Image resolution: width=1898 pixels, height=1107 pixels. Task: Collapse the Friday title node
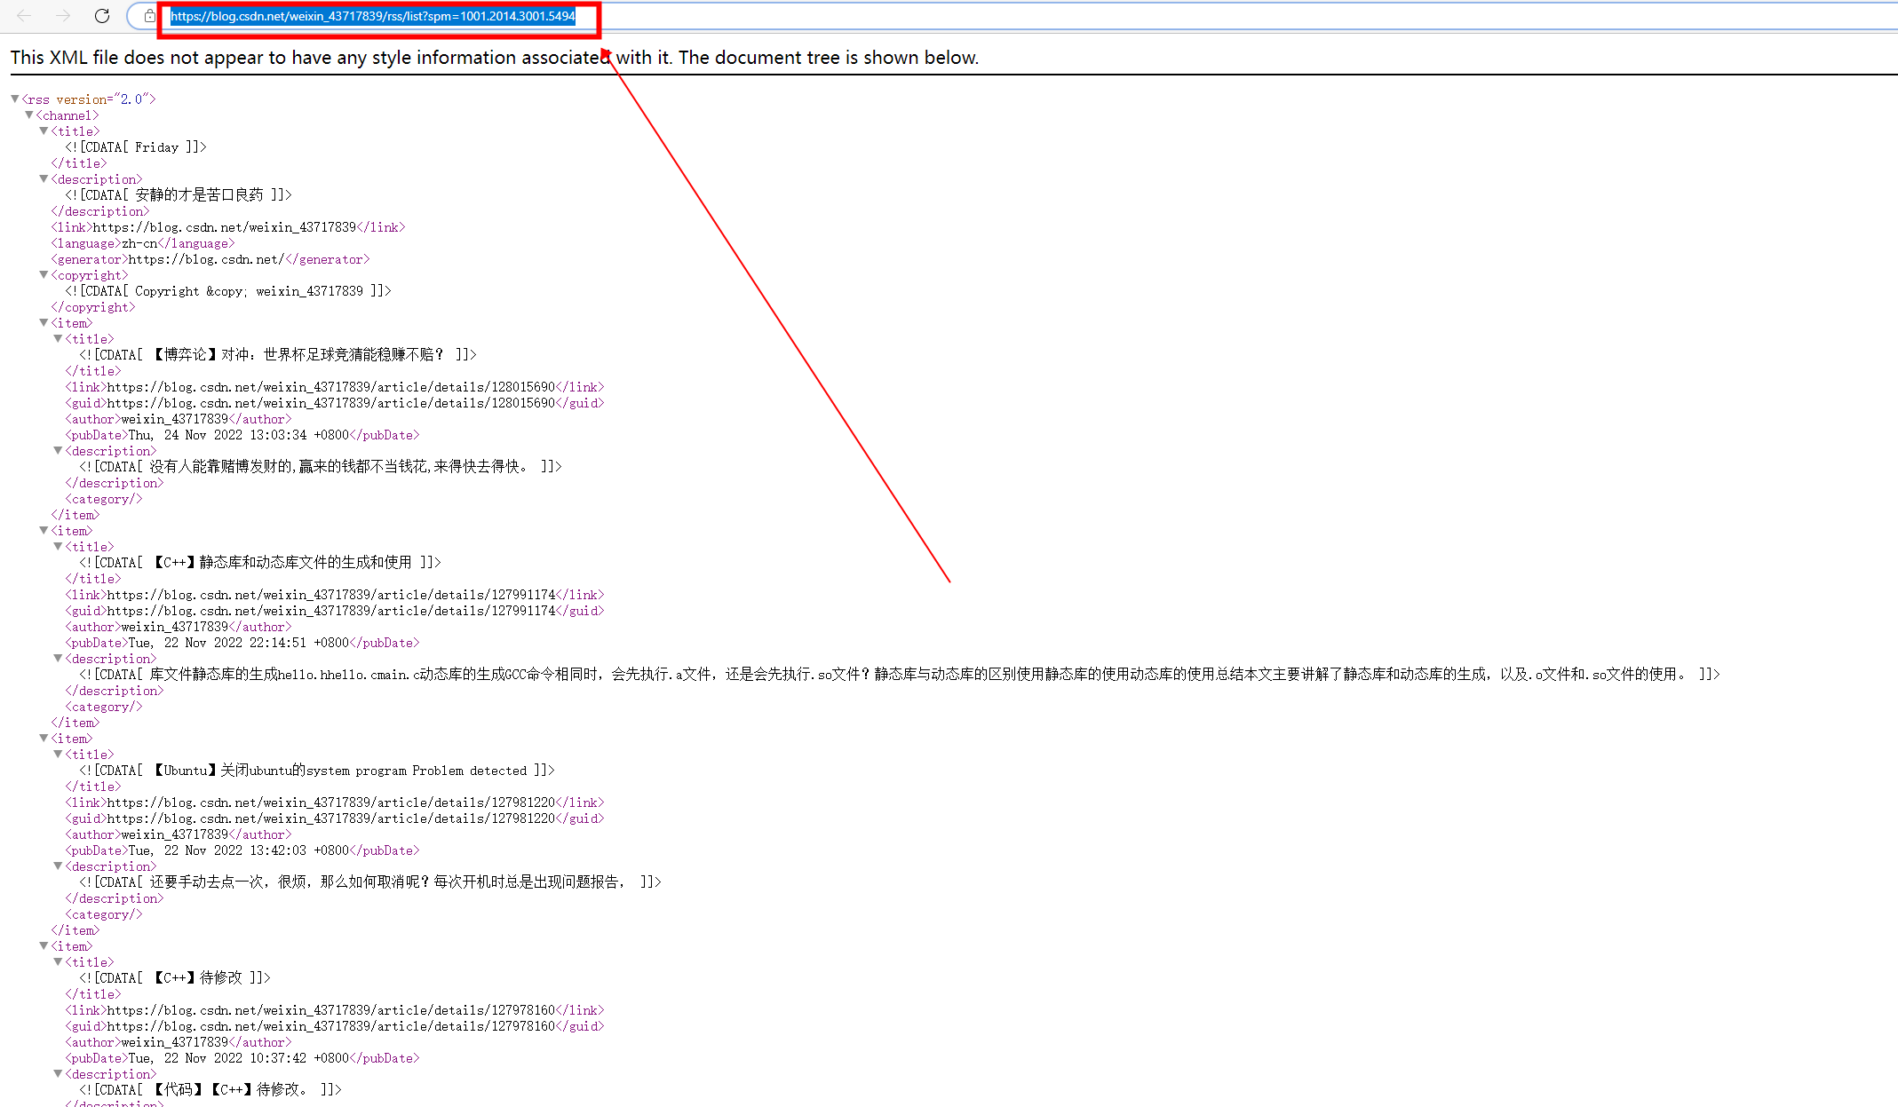tap(44, 130)
